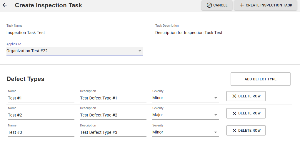Open the Applies To dropdown
This screenshot has height=142, width=300.
click(x=75, y=51)
